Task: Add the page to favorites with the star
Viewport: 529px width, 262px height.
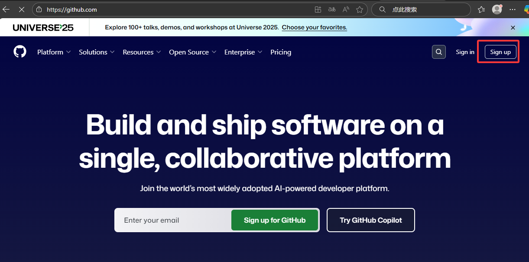Action: (x=360, y=9)
